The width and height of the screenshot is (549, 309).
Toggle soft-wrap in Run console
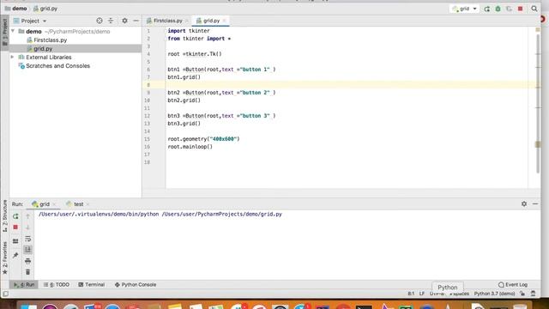click(x=28, y=239)
